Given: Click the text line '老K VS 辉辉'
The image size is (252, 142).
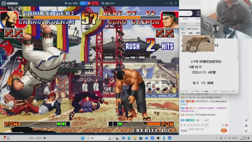Looking at the screenshot, I should pos(203,83).
